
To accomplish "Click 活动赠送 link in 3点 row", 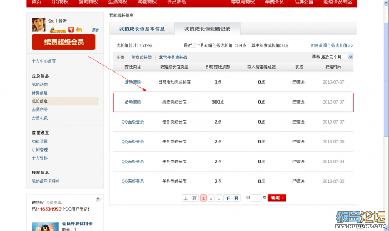I will 133,82.
